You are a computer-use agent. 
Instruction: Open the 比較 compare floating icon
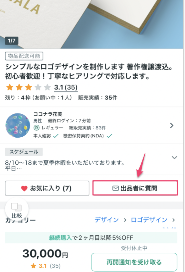[x=17, y=210]
